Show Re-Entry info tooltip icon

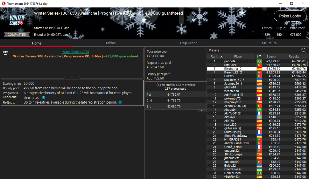[120, 102]
